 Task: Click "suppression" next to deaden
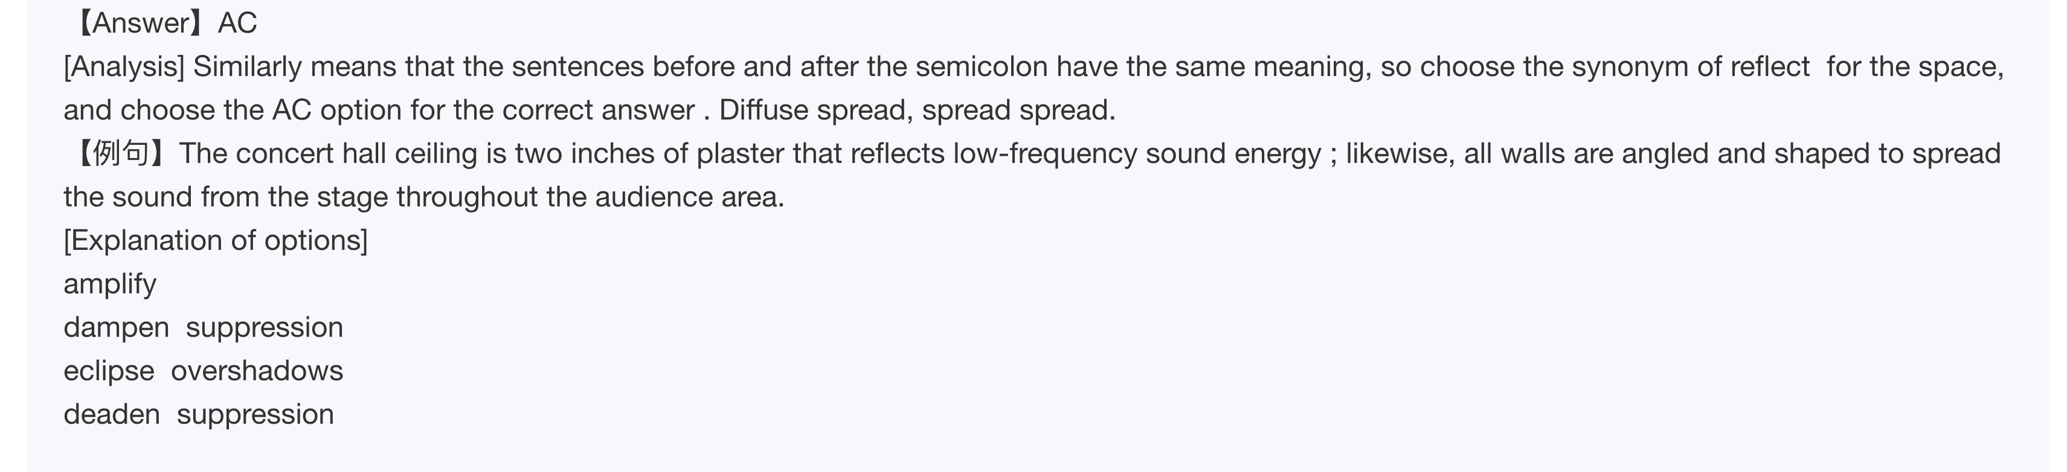coord(255,414)
